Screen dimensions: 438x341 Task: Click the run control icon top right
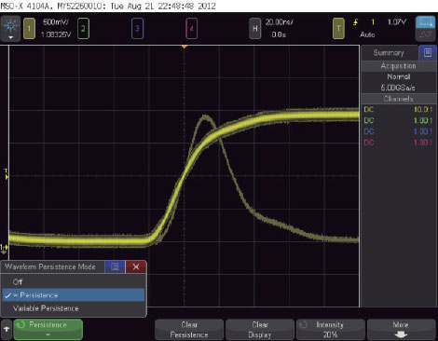pos(425,29)
